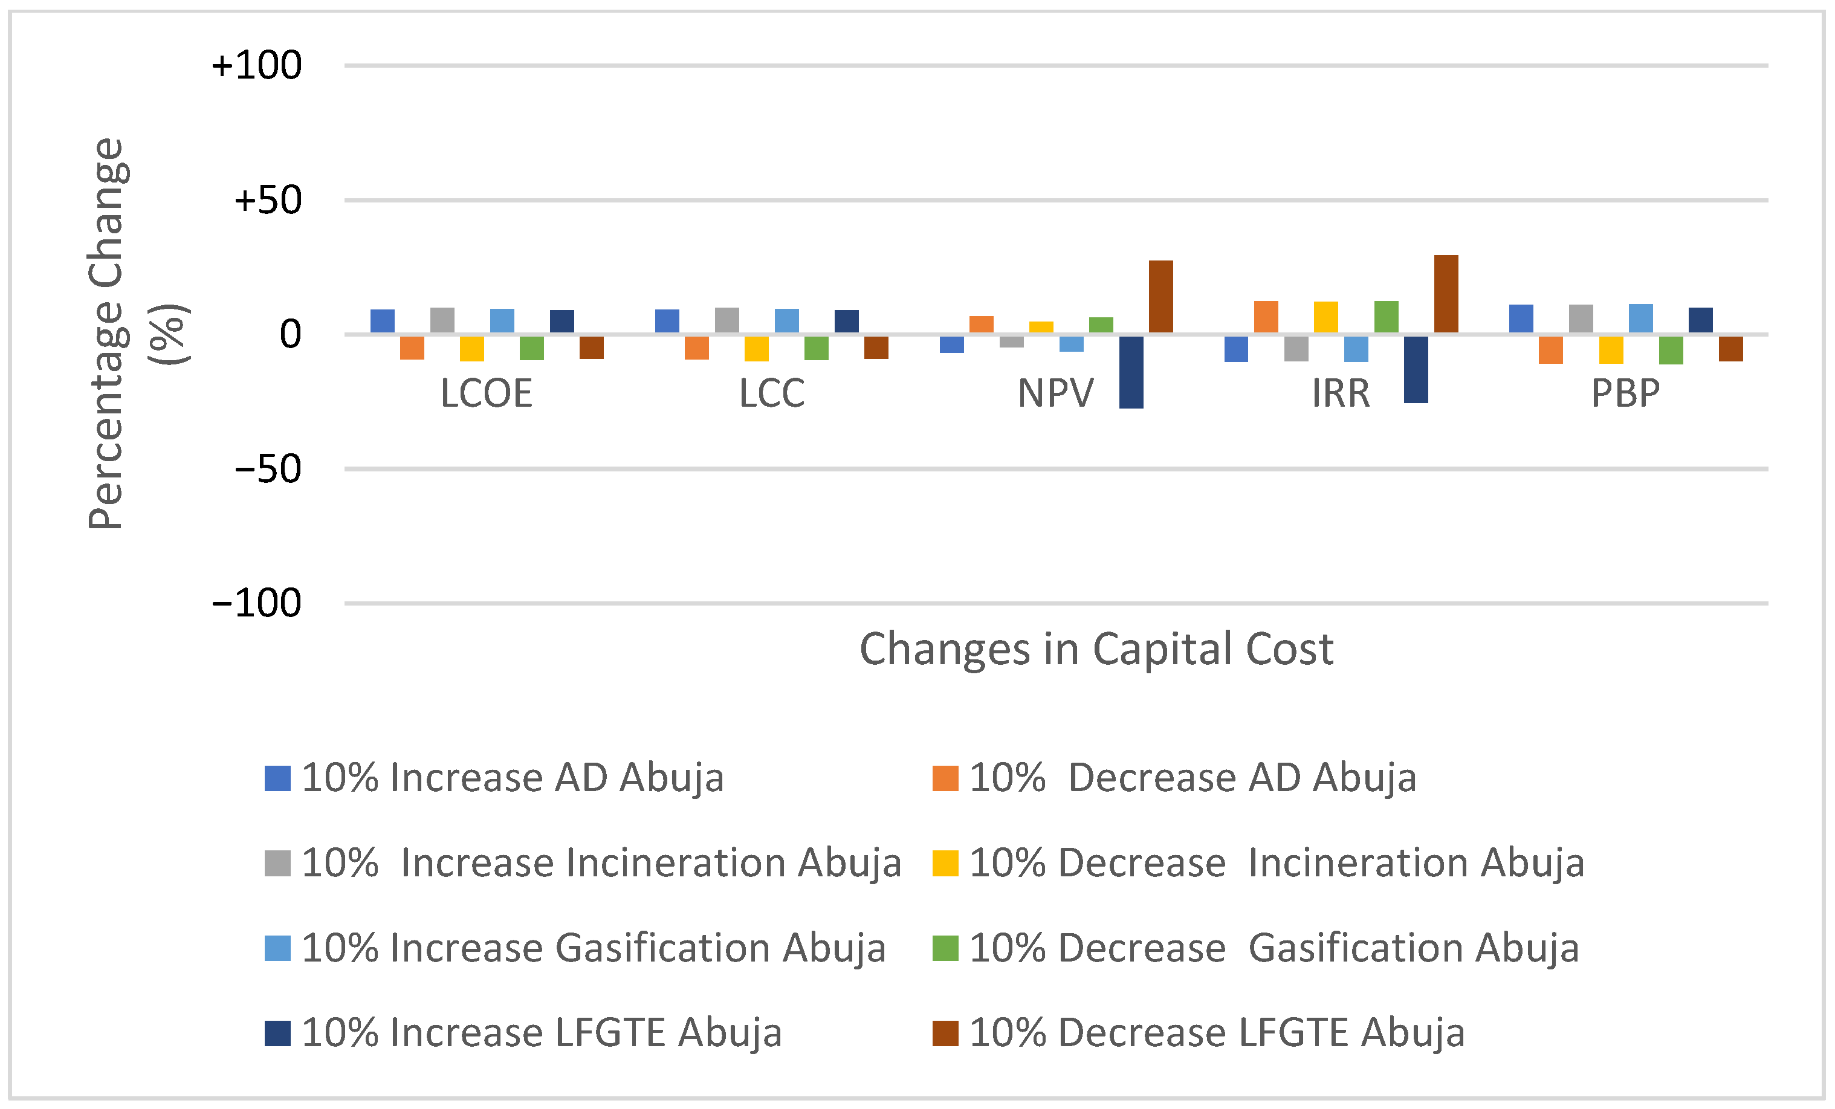Click the orange 10% Decrease AD Abuja legend swatch
The width and height of the screenshot is (1835, 1109).
[945, 778]
